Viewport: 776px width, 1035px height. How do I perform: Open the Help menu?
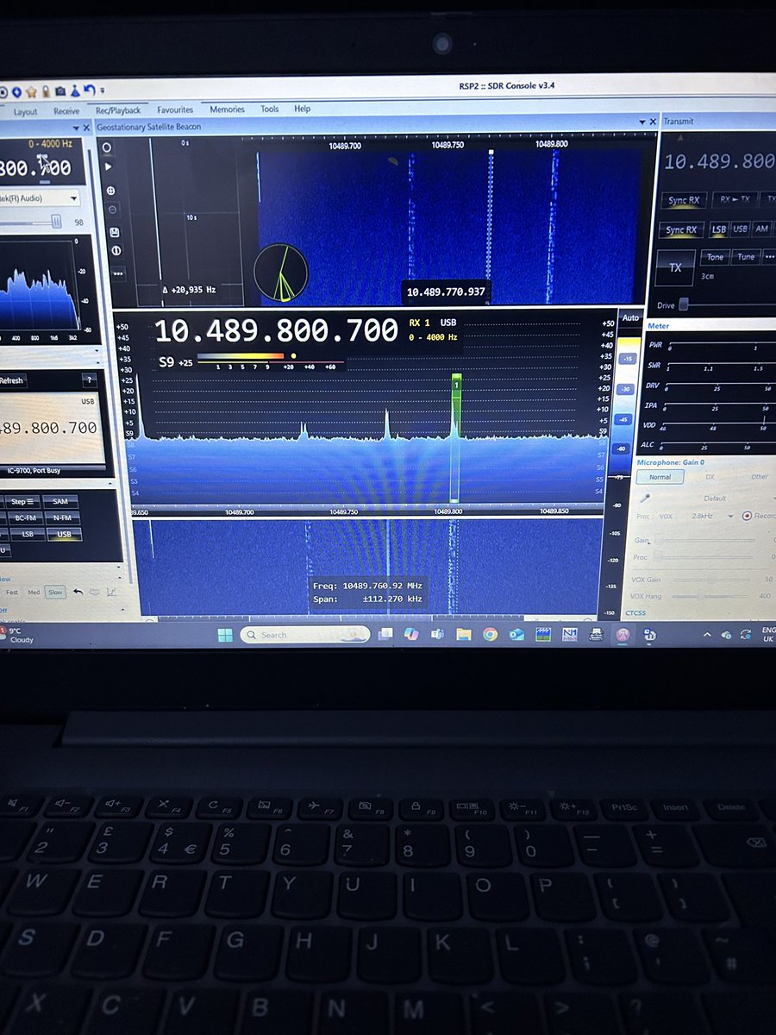[x=302, y=109]
